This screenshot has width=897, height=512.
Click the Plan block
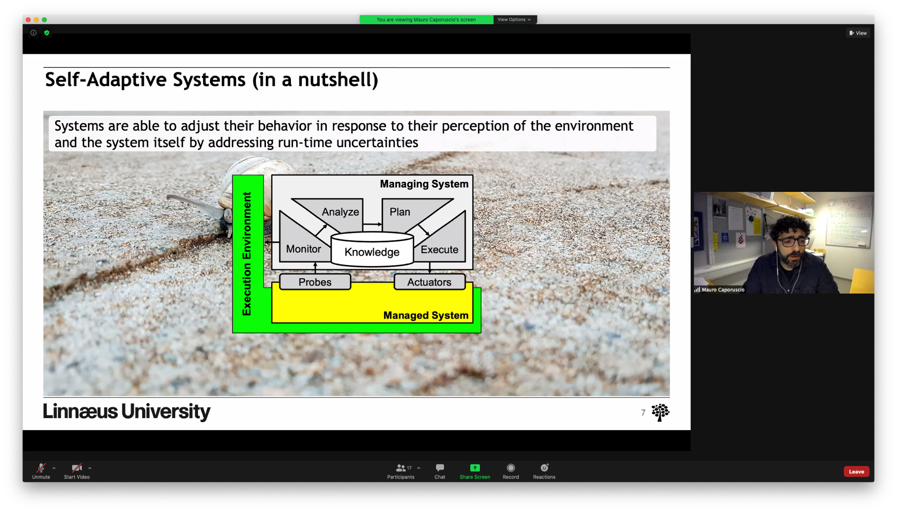click(x=400, y=212)
